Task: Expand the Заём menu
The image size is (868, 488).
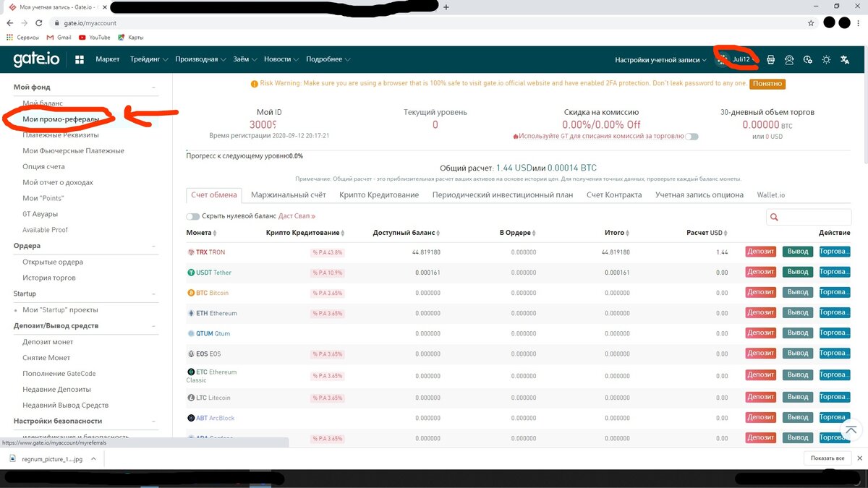Action: (245, 59)
